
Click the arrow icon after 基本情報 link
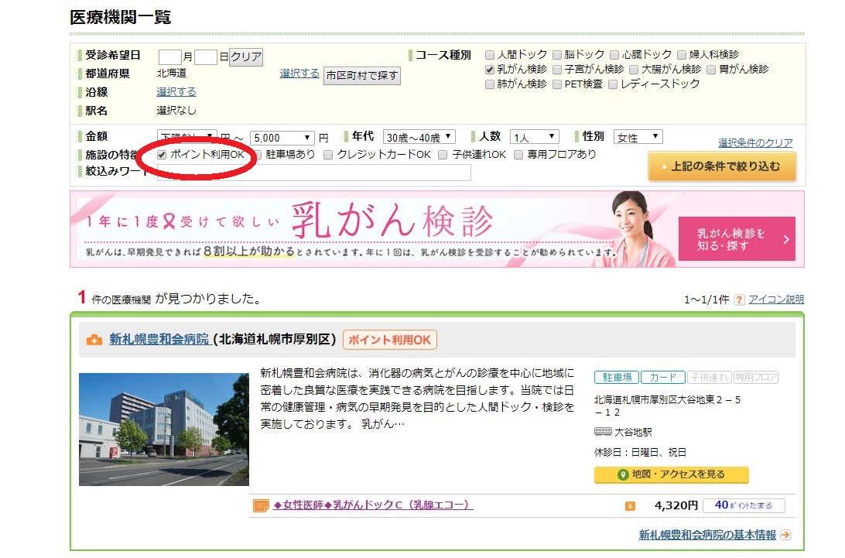785,535
